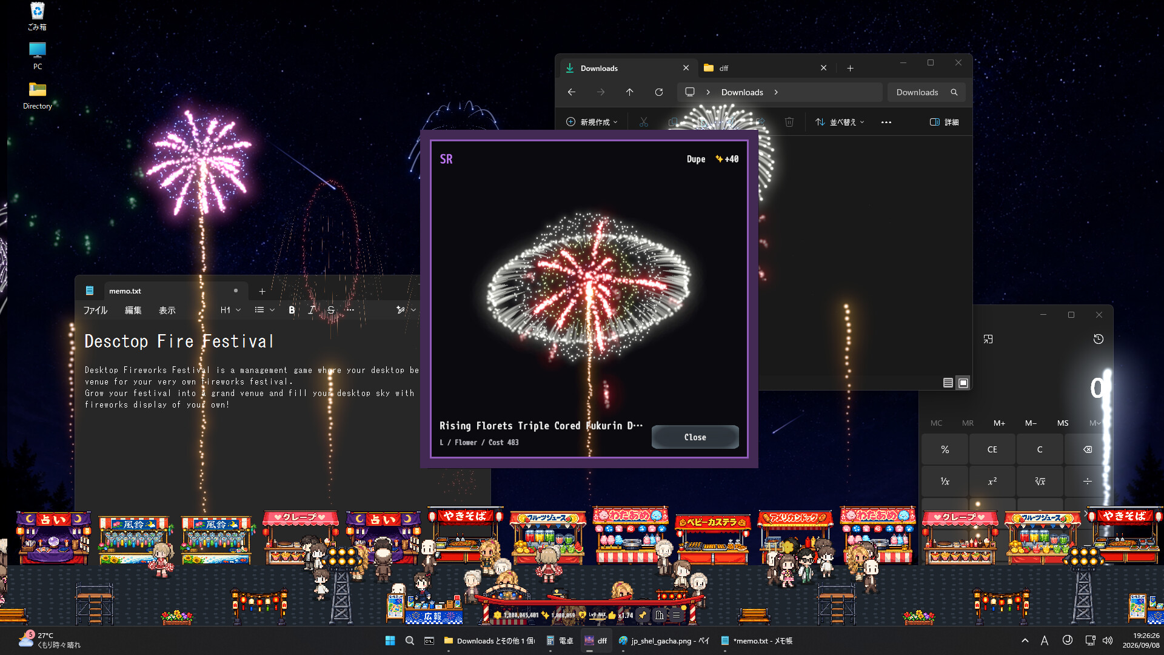Click the divide button in Calculator
This screenshot has width=1164, height=655.
pos(1088,481)
